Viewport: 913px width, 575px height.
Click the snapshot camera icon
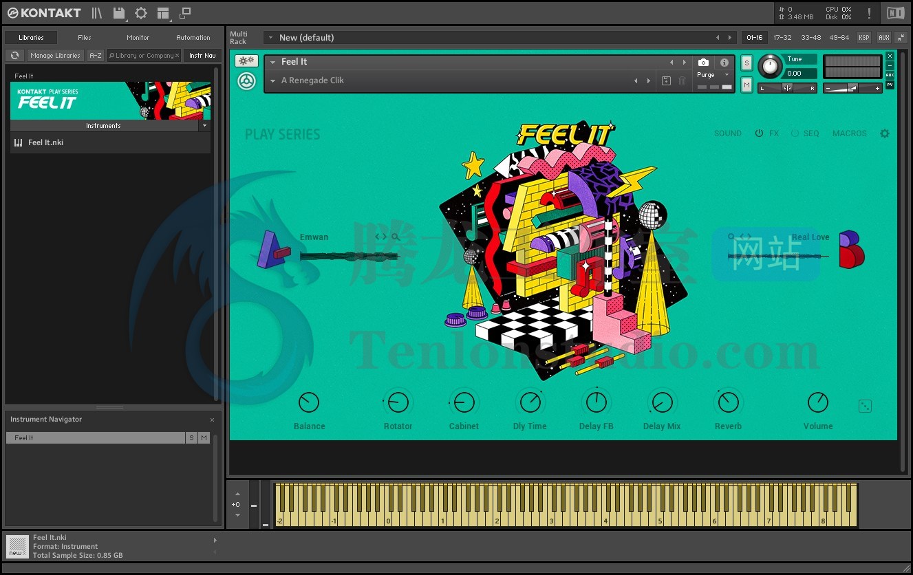(703, 62)
